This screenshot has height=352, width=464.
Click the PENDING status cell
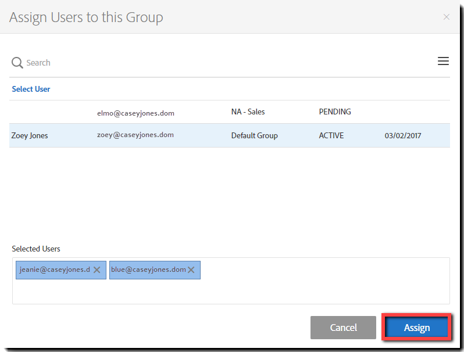pyautogui.click(x=335, y=112)
